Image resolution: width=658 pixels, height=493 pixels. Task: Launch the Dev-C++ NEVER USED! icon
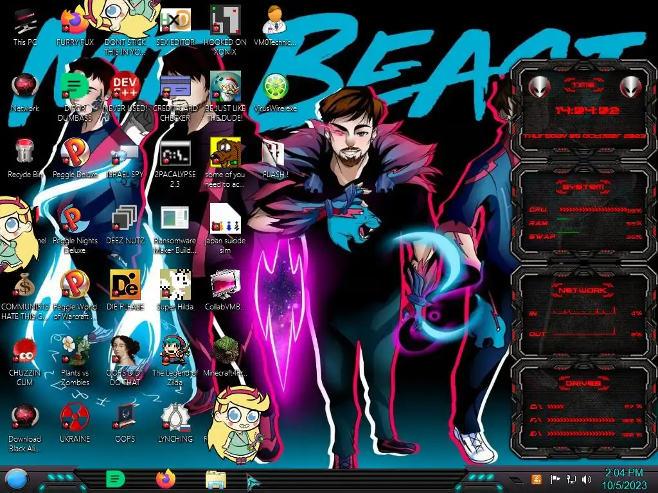(125, 87)
